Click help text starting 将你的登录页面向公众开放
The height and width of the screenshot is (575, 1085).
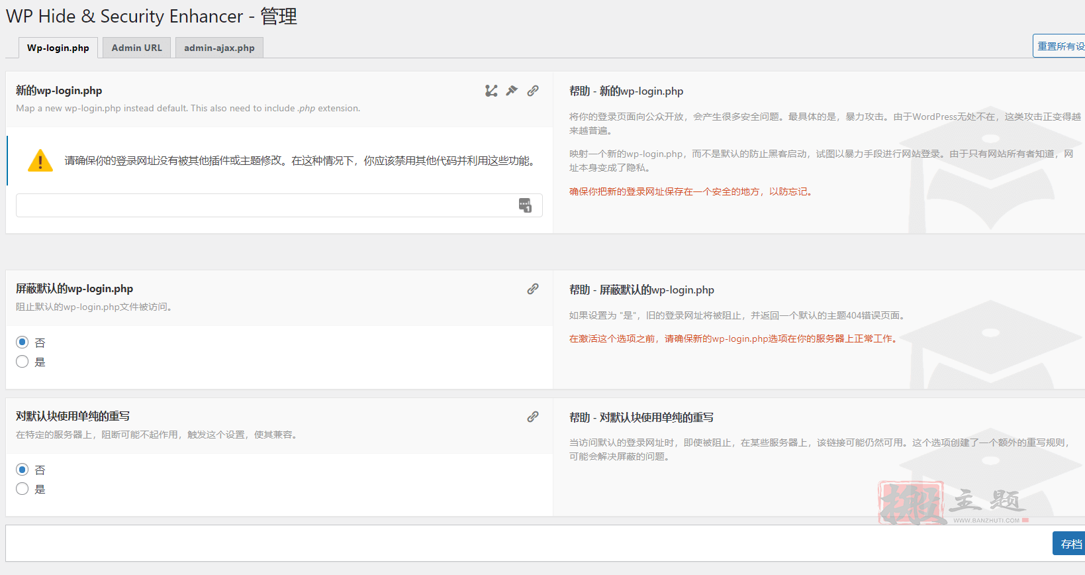[825, 123]
